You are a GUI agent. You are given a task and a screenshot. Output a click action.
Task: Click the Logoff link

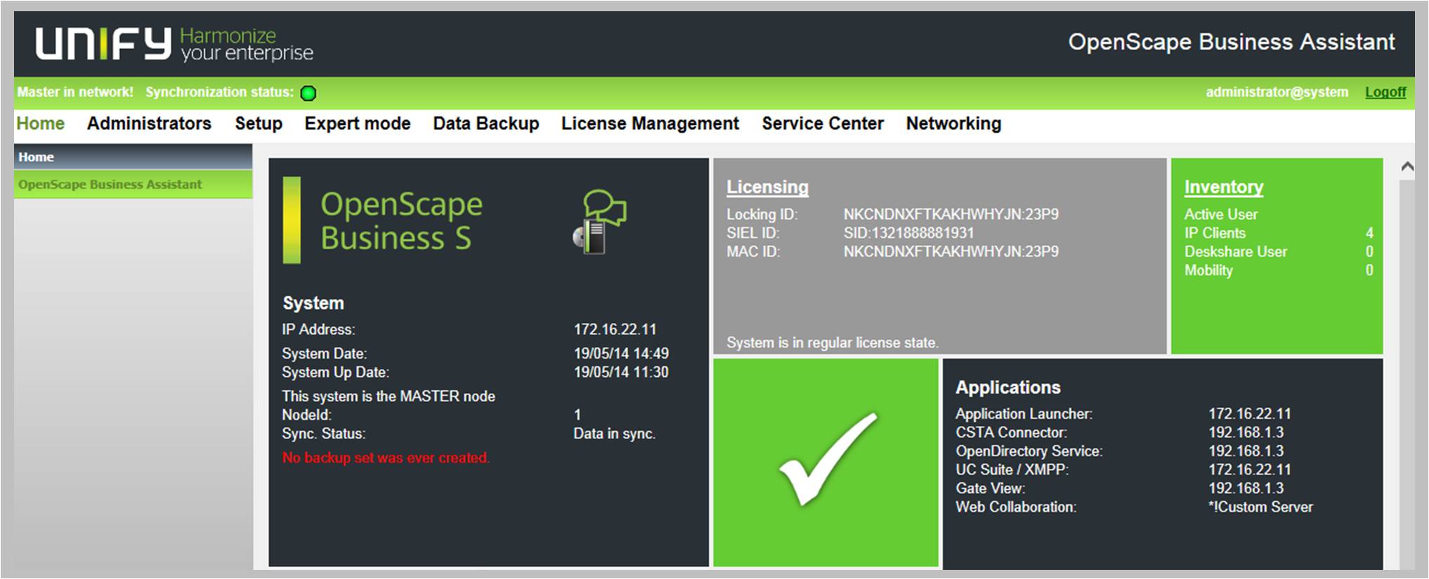point(1385,92)
